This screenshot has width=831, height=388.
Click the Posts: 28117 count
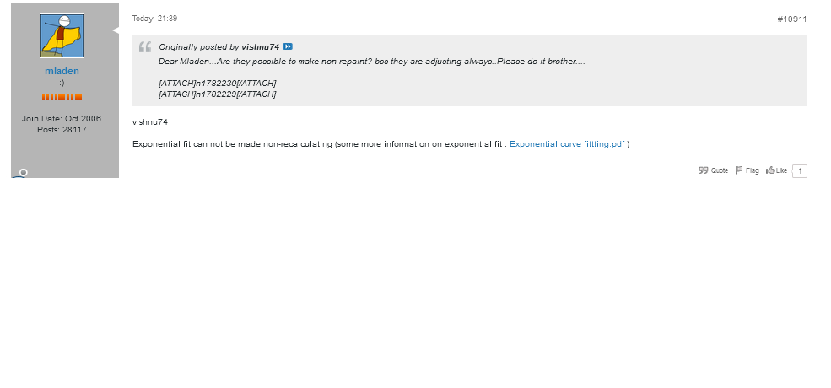62,129
